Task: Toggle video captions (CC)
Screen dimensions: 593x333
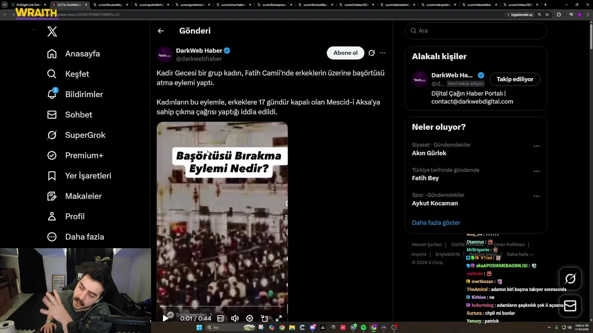Action: tap(221, 318)
